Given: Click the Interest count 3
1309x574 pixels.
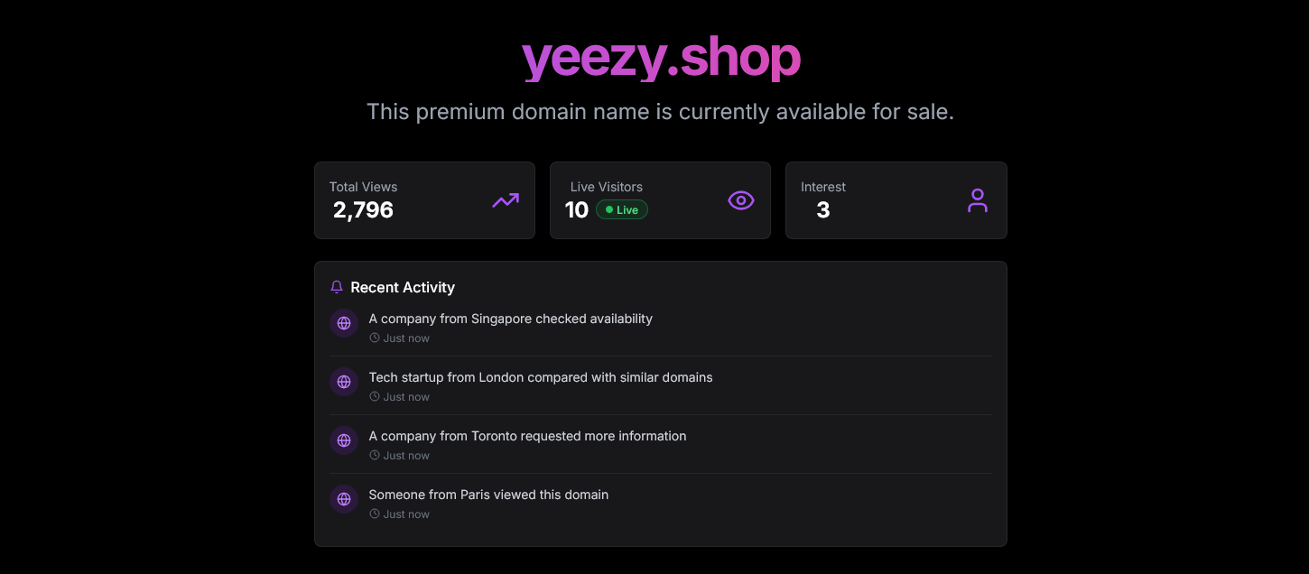Looking at the screenshot, I should [822, 210].
